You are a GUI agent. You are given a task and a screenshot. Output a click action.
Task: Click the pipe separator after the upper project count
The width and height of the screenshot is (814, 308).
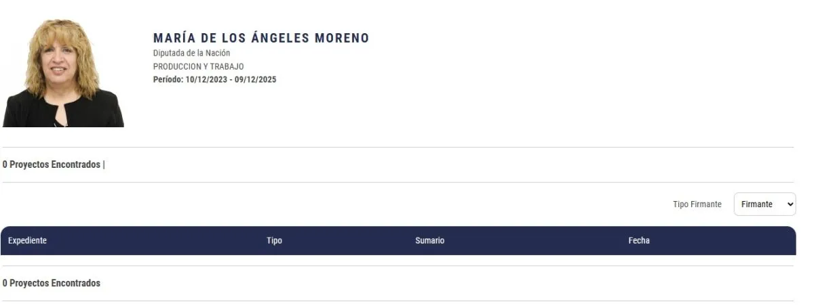[x=104, y=164]
